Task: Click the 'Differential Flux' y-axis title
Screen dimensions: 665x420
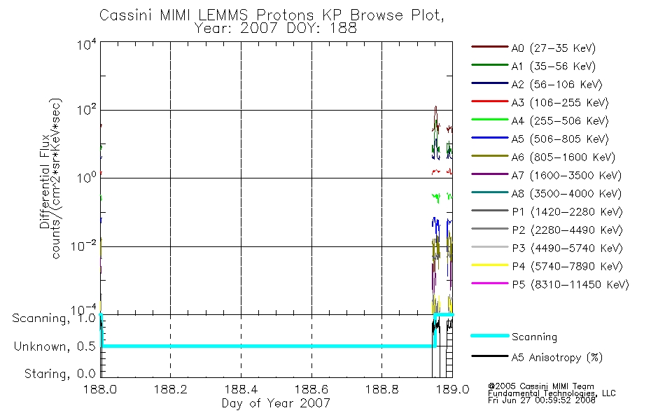Action: coord(45,181)
